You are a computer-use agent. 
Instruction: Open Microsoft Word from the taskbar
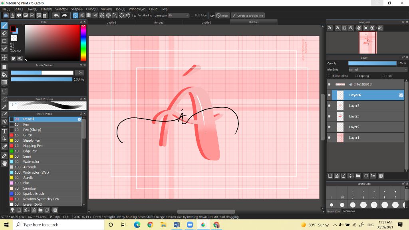coord(177,224)
